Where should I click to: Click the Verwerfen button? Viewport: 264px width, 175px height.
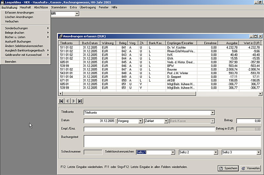coord(250,168)
